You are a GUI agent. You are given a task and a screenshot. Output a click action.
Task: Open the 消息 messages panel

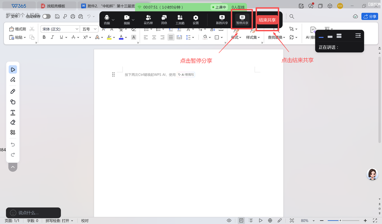click(164, 20)
